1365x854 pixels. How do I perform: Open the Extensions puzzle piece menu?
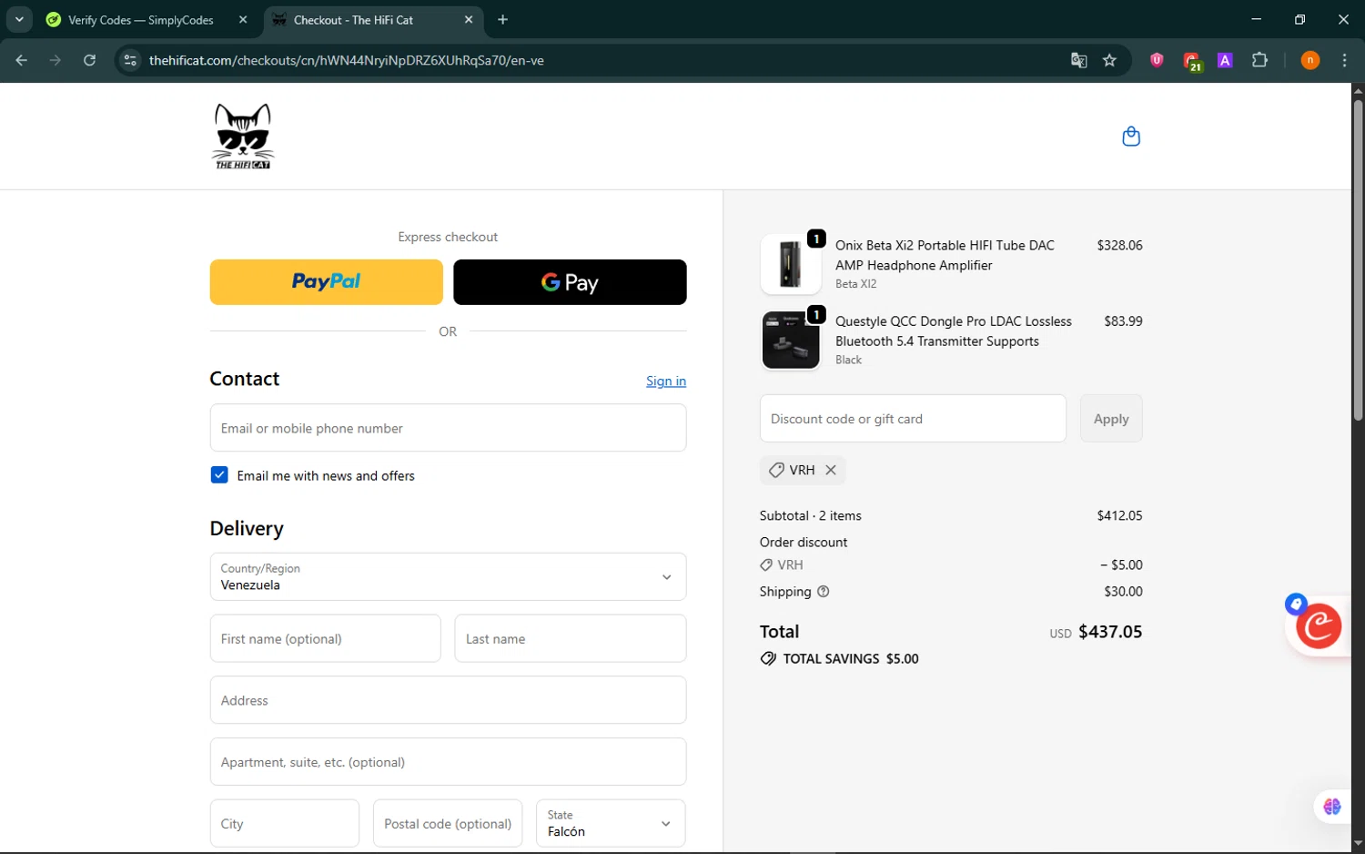pyautogui.click(x=1259, y=60)
